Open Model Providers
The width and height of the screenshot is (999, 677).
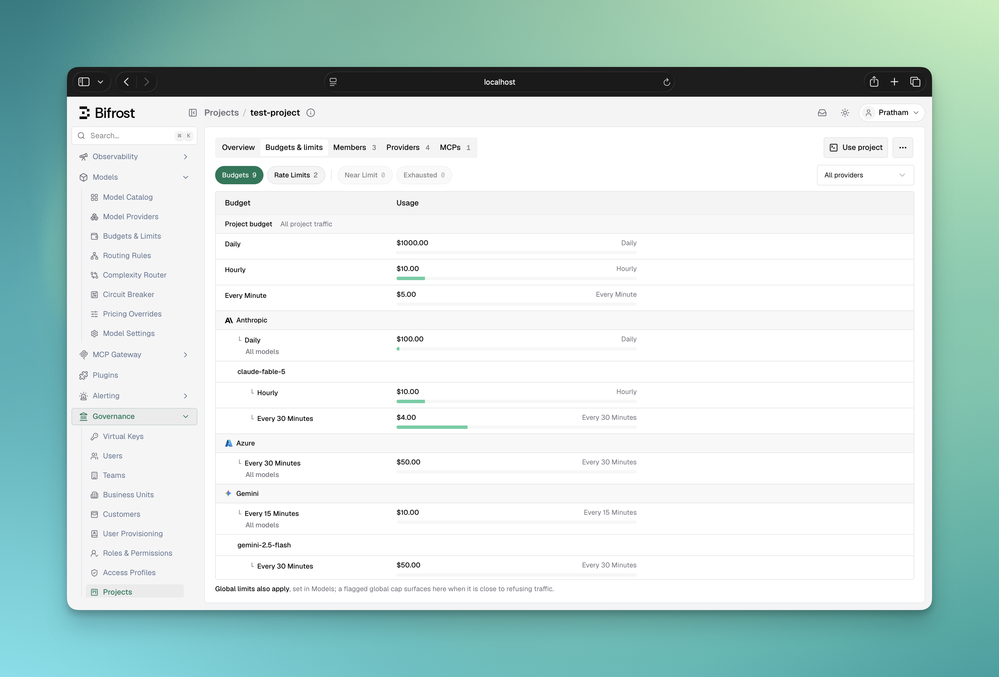tap(130, 217)
